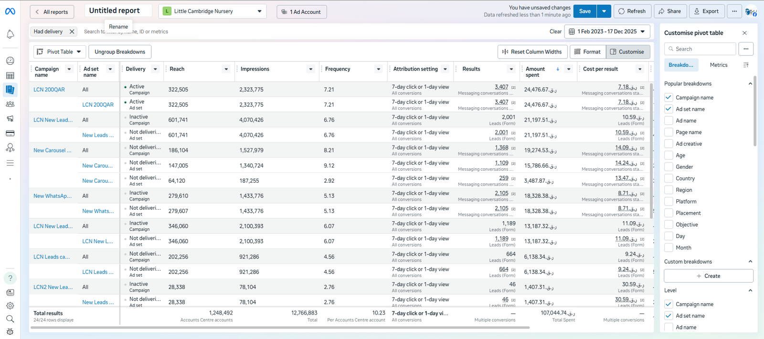
Task: Select the Breakdowns tab
Action: (681, 65)
